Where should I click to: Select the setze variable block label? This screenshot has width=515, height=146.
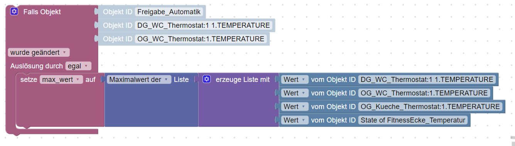29,80
